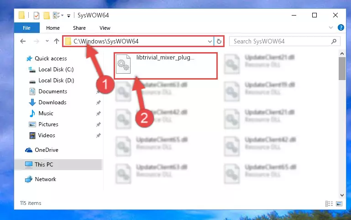Screen dimensions: 351x220
Task: Click the pin icon beside Pictures
Action: point(98,124)
